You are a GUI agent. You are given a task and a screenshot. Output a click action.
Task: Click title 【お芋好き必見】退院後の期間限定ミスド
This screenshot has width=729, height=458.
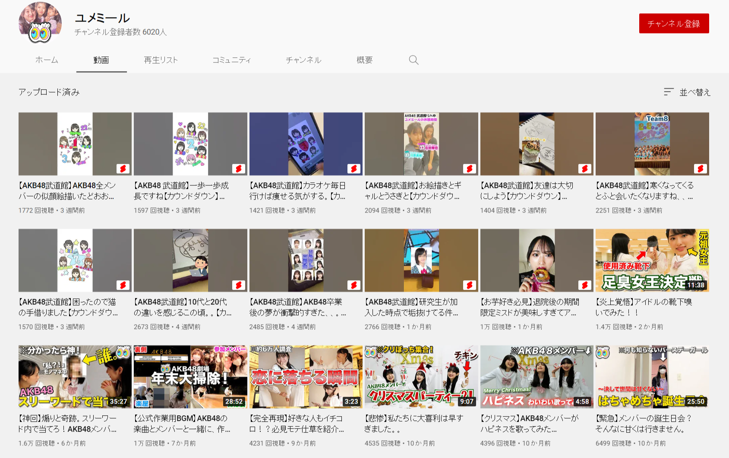pyautogui.click(x=530, y=307)
